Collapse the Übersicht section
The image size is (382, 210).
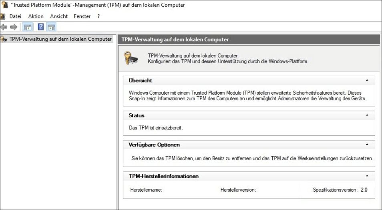[x=367, y=80]
